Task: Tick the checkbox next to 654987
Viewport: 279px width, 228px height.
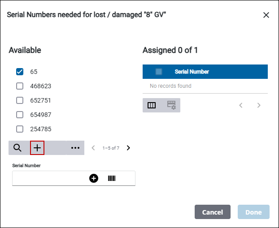Action: pos(20,115)
